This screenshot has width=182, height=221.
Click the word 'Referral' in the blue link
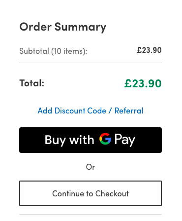tap(129, 110)
